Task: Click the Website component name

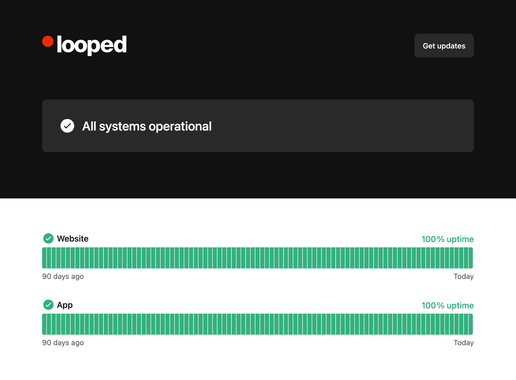Action: 73,238
